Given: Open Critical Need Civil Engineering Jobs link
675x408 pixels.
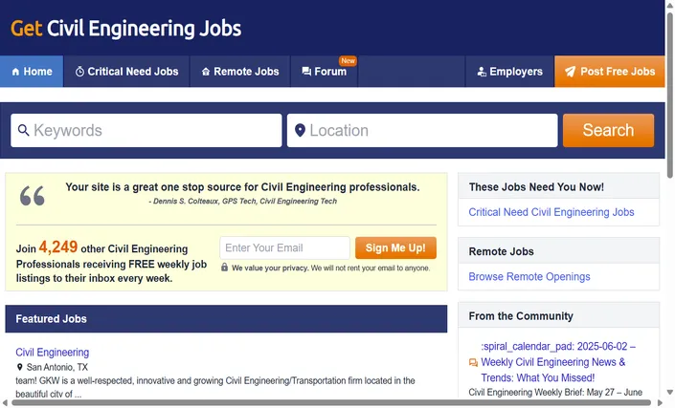Looking at the screenshot, I should [551, 212].
